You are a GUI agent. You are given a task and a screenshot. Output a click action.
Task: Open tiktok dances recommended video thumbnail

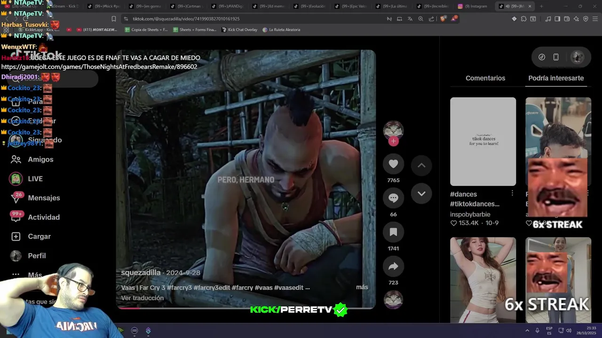[x=483, y=142]
